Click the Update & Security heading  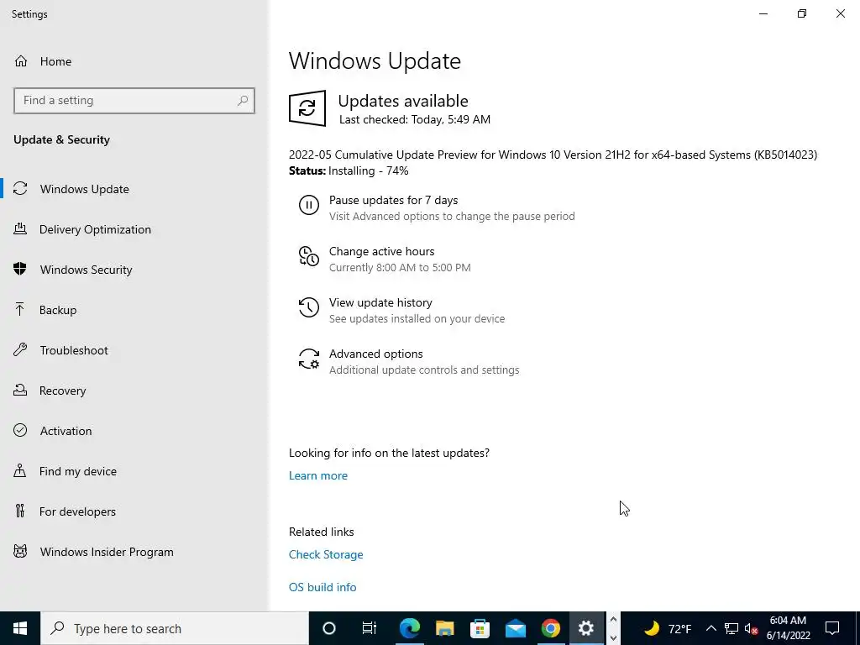(x=61, y=139)
